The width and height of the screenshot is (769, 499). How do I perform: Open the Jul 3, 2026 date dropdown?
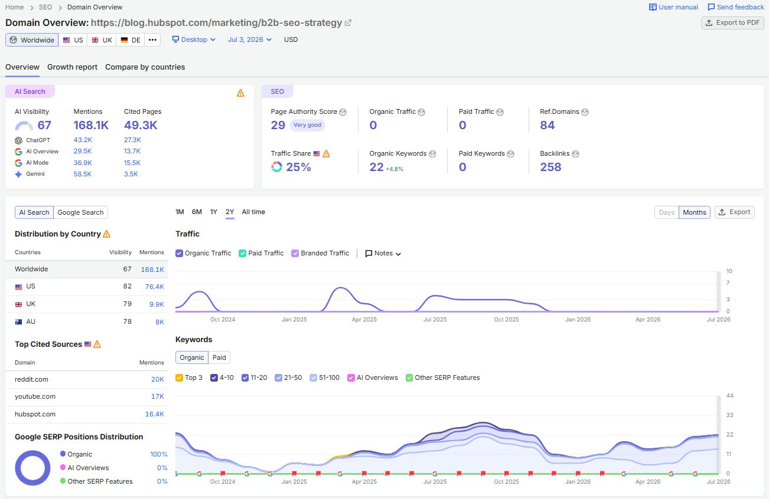250,40
